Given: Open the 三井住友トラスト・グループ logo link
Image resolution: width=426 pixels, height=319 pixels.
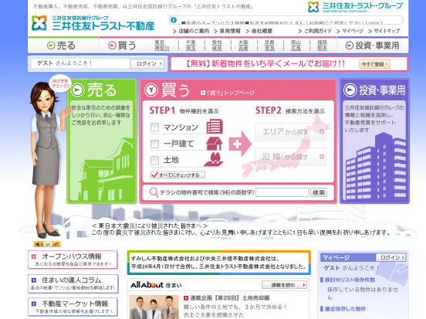Looking at the screenshot, I should 356,7.
